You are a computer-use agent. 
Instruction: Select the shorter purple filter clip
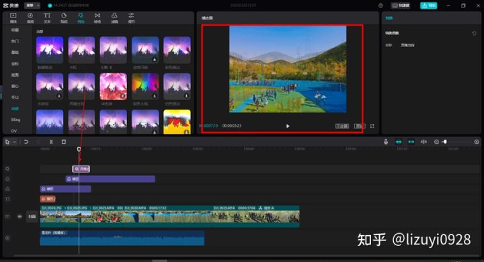tap(65, 189)
